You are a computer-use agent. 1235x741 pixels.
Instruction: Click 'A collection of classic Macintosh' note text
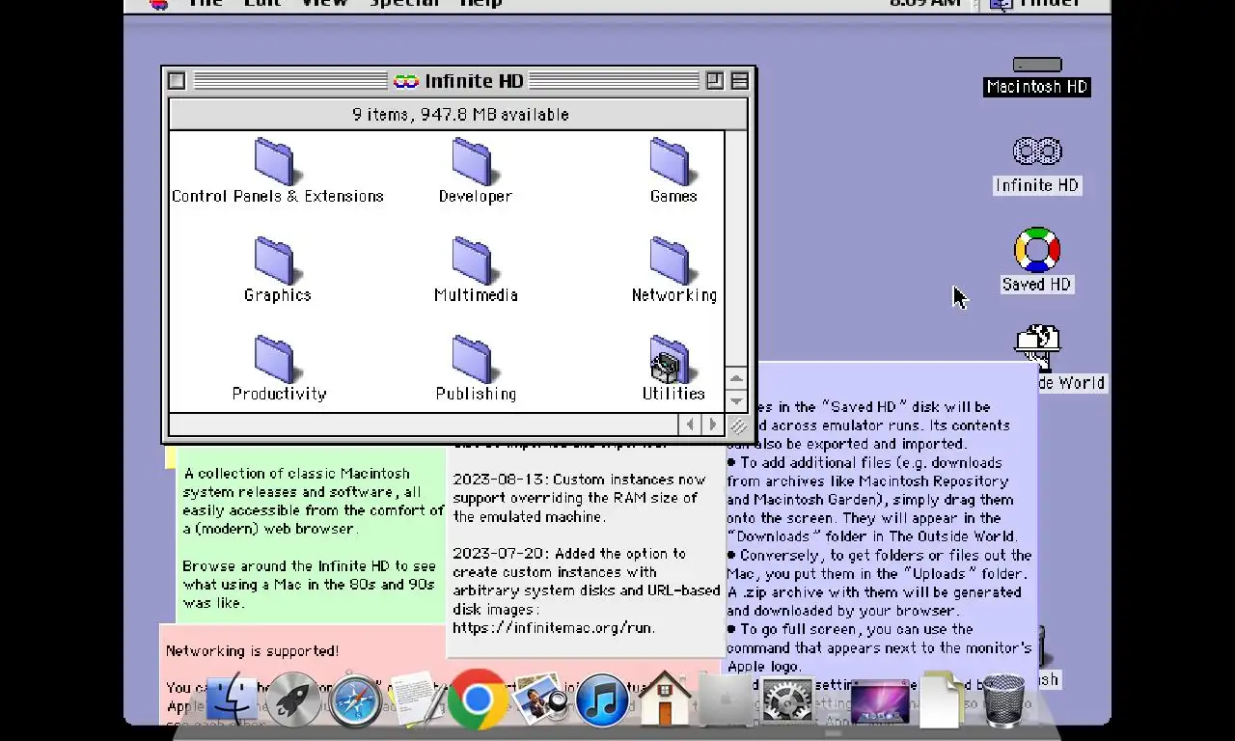click(x=297, y=474)
